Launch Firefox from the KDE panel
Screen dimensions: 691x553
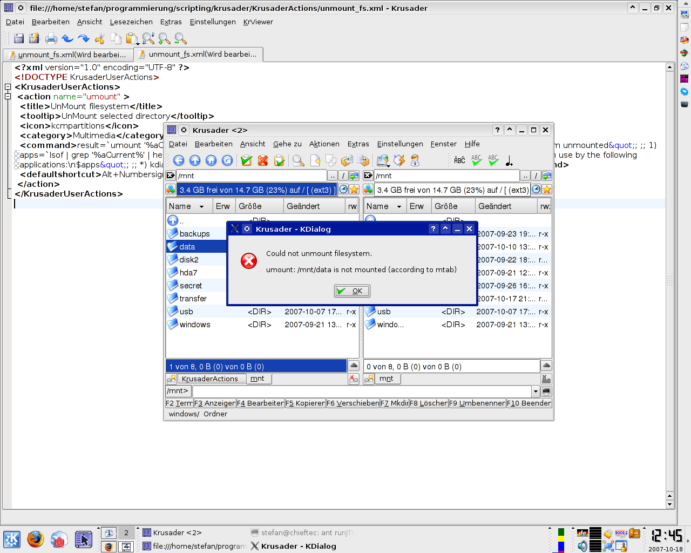pos(36,539)
